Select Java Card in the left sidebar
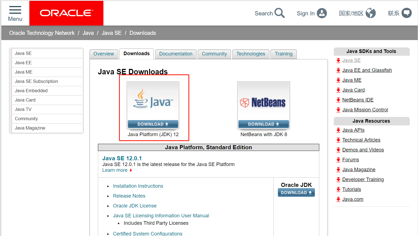 tap(25, 100)
